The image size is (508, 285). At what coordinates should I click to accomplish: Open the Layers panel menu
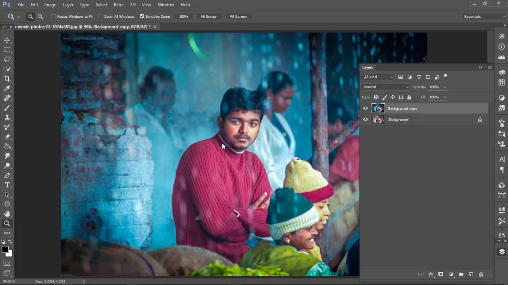(489, 67)
